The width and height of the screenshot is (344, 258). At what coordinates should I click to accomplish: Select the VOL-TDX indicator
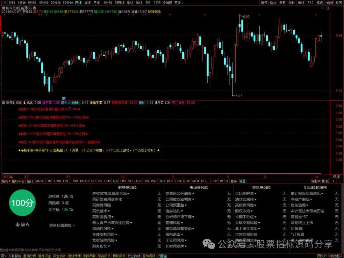pos(135,181)
